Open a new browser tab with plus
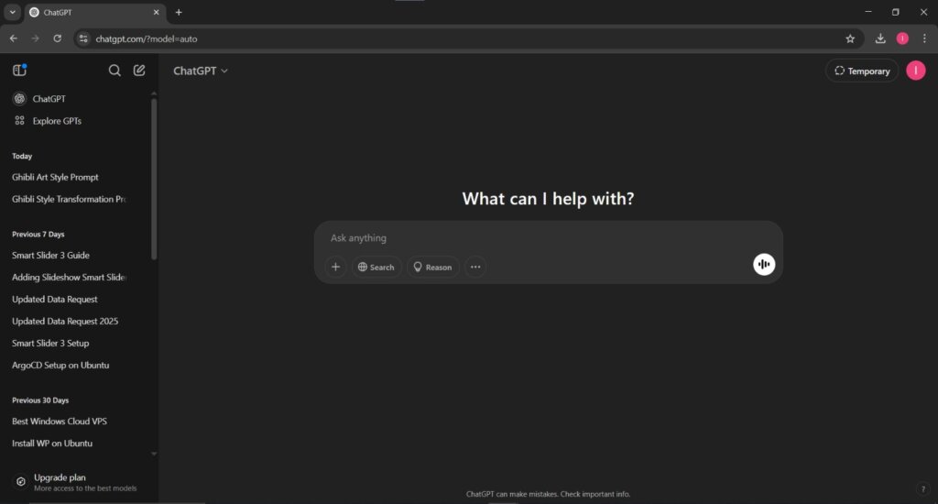The height and width of the screenshot is (504, 938). [179, 12]
